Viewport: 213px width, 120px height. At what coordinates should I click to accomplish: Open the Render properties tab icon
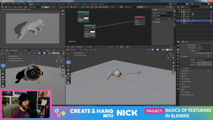(178, 50)
